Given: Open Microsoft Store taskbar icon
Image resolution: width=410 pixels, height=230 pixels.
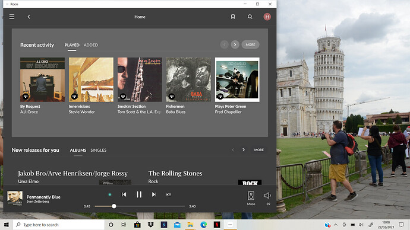Looking at the screenshot, I should coord(137,225).
